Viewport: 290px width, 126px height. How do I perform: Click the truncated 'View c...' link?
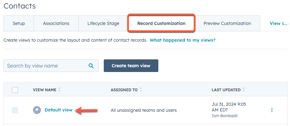tap(278, 23)
